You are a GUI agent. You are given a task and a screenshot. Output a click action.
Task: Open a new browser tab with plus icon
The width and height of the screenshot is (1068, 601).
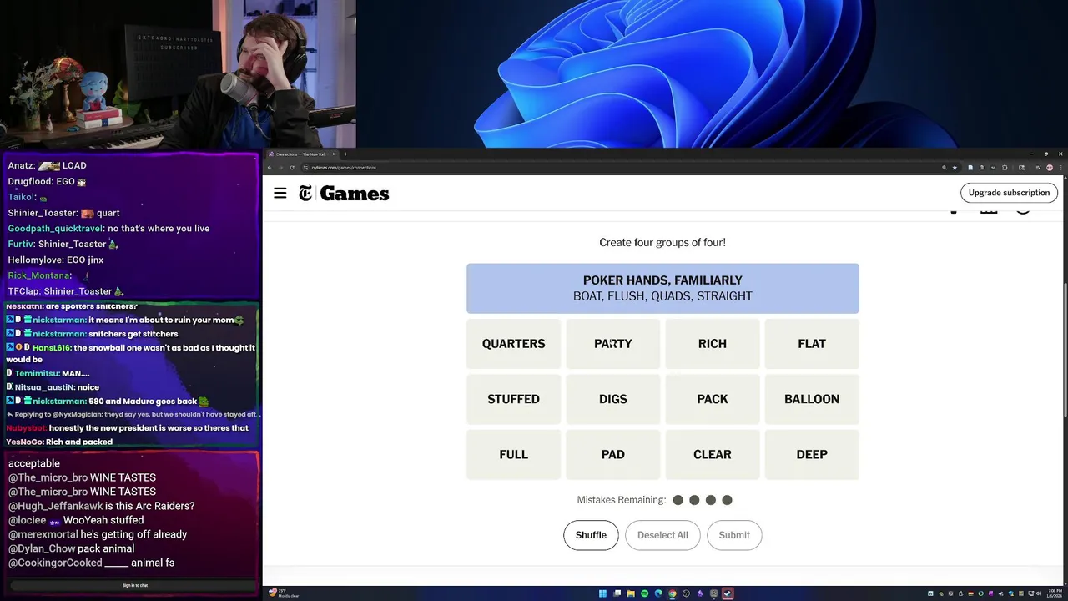point(345,154)
